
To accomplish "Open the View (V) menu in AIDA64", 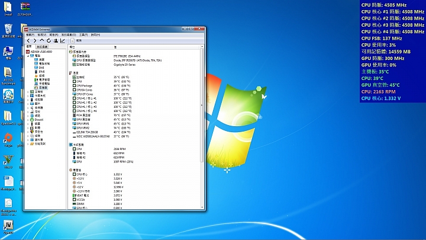I will pos(42,35).
